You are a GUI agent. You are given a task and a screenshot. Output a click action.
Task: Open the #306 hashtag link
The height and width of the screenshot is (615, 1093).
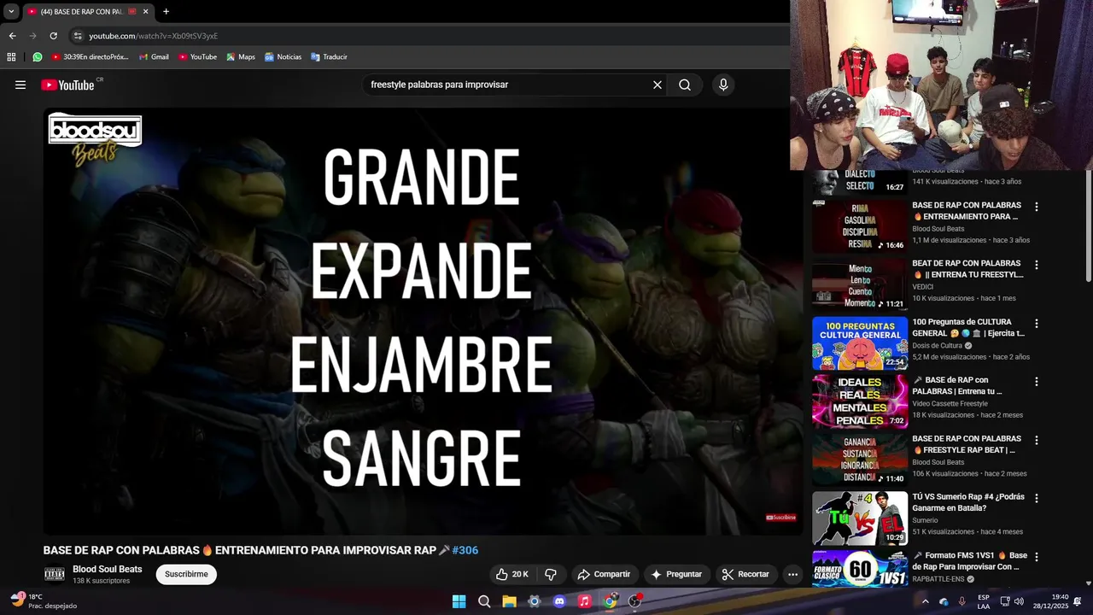pyautogui.click(x=465, y=550)
